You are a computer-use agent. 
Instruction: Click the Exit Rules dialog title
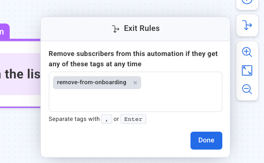(142, 28)
